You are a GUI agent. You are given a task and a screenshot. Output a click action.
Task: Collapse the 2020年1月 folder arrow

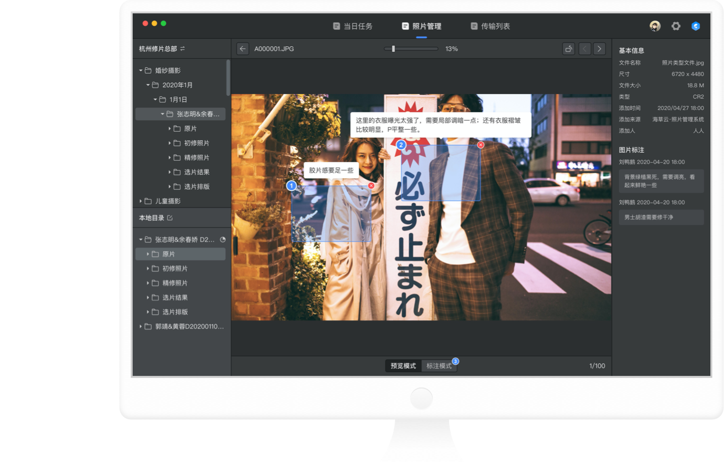(148, 85)
